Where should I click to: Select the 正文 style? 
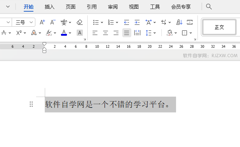coord(219,27)
